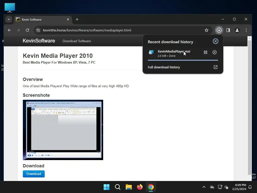Open site information icon in address bar
This screenshot has width=257, height=193.
pos(38,30)
